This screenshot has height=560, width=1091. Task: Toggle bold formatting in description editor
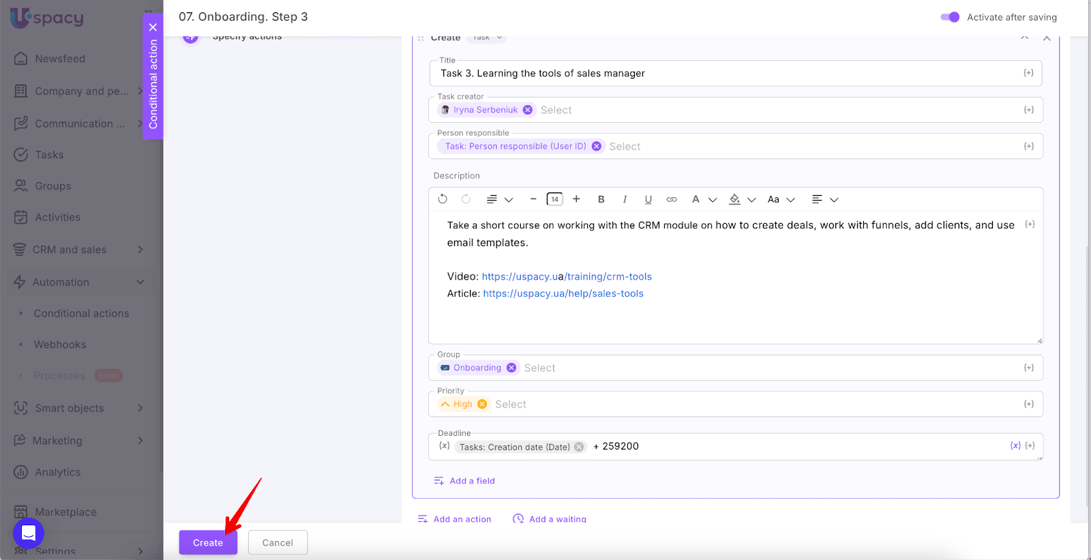tap(601, 199)
